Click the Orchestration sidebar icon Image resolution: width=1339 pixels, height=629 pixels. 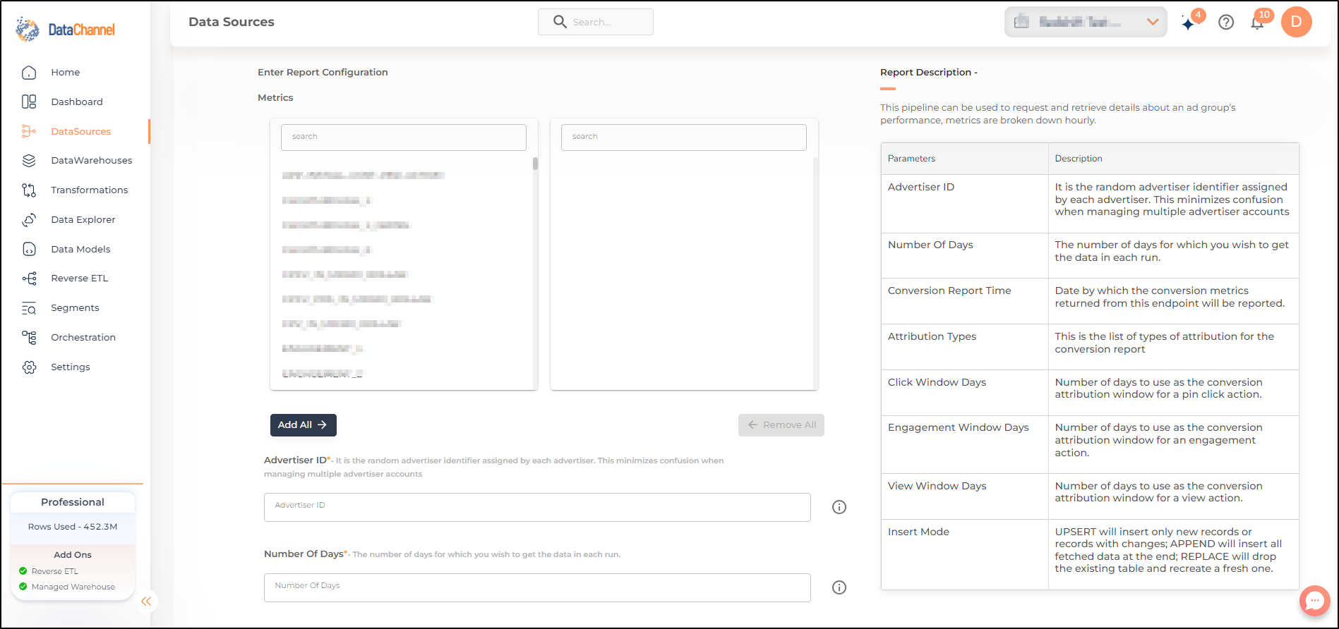[x=29, y=337]
